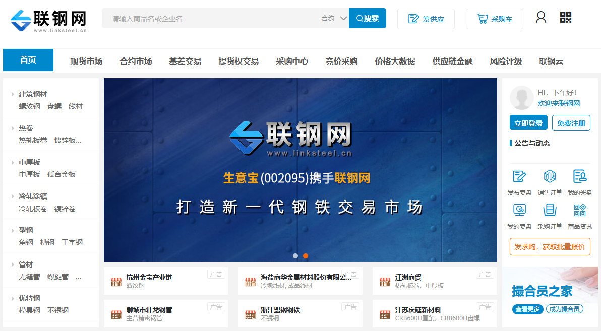Image resolution: width=601 pixels, height=331 pixels.
Task: Select the first carousel dot indicator
Action: [295, 256]
